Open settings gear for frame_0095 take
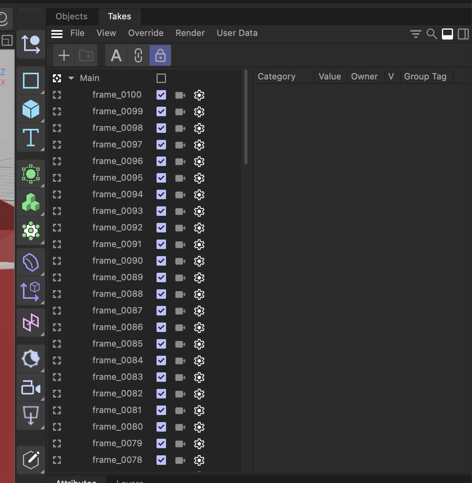The image size is (472, 483). point(199,178)
